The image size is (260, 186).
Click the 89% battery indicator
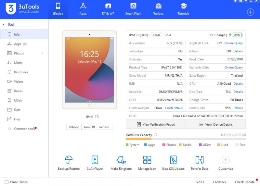pyautogui.click(x=238, y=35)
